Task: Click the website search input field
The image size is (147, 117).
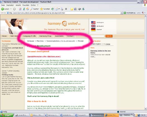Action: [x=97, y=36]
